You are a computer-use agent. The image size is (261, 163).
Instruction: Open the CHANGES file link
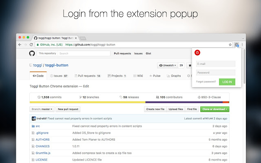tap(42, 146)
